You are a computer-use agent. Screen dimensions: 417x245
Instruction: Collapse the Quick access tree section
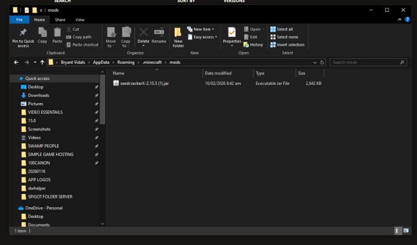pos(14,79)
